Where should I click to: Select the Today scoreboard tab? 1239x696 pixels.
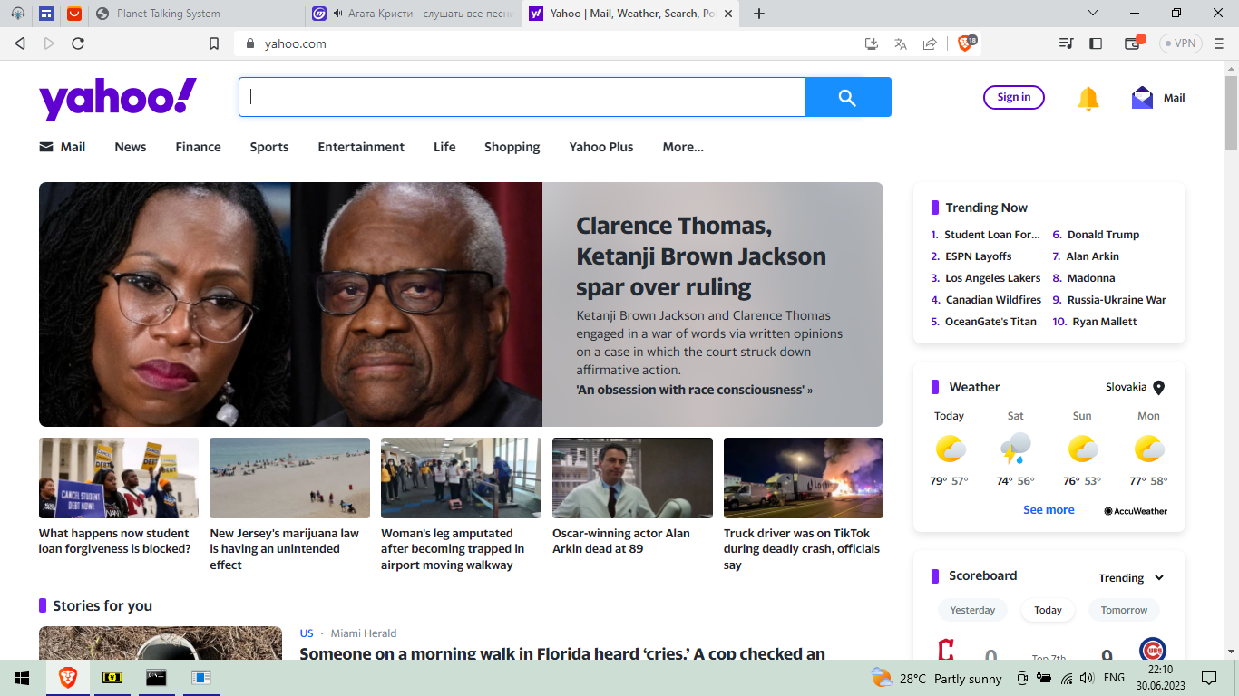point(1048,610)
